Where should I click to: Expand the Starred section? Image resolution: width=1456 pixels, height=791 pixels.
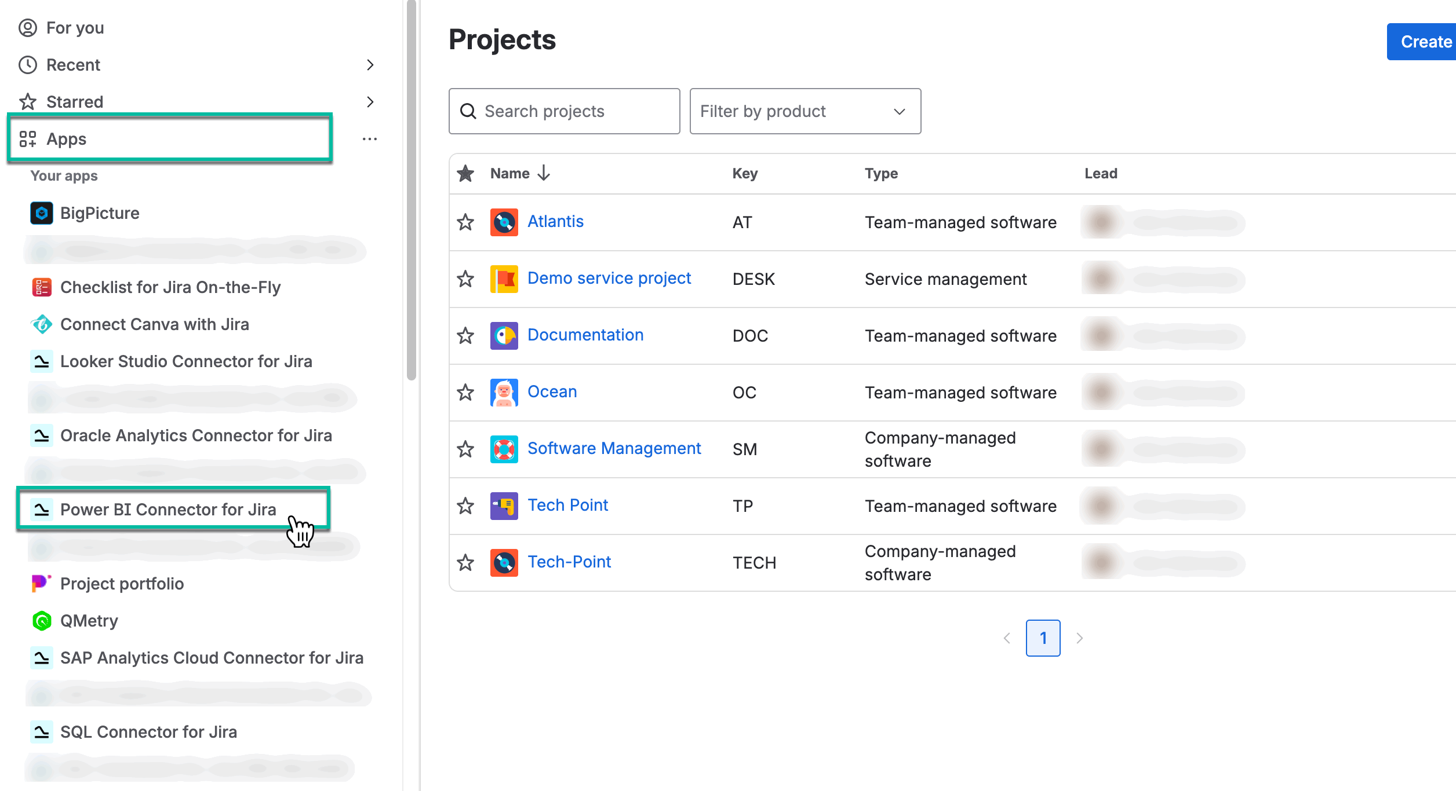coord(371,101)
